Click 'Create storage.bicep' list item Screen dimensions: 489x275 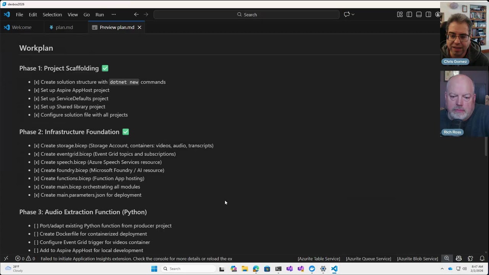pos(123,146)
